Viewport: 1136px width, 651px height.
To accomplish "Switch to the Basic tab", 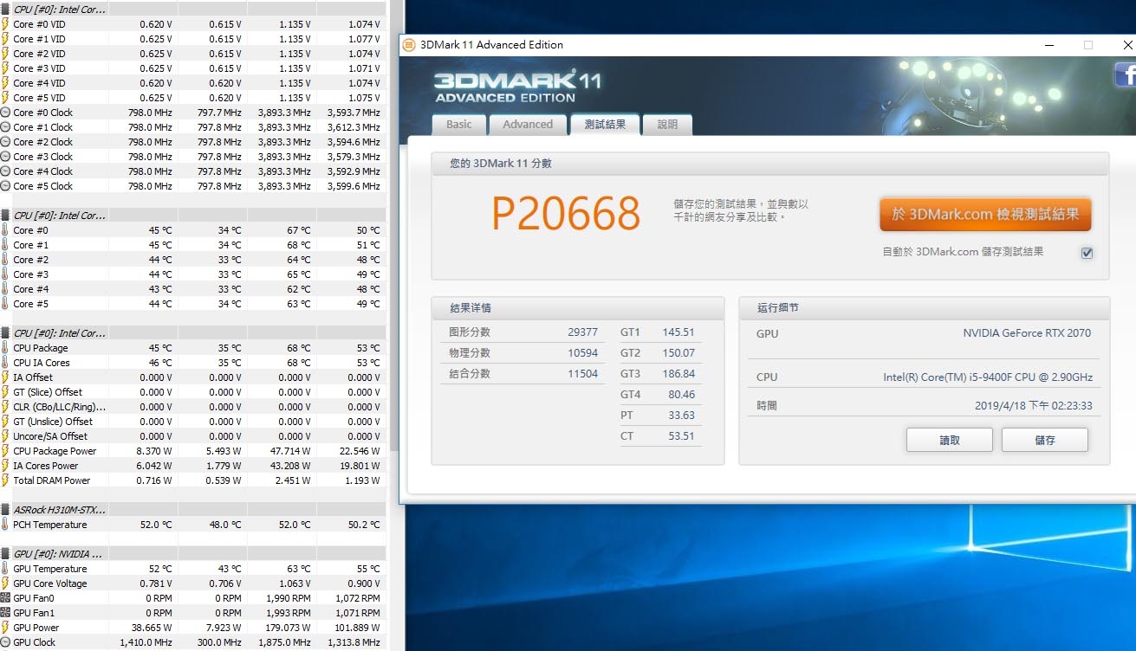I will [x=459, y=125].
